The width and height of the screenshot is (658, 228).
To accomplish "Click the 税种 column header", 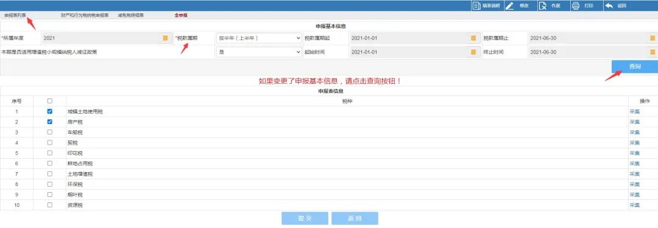I will coord(347,101).
